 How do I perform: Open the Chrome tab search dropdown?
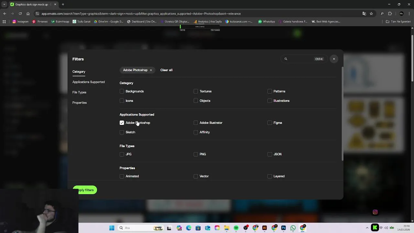(x=4, y=5)
